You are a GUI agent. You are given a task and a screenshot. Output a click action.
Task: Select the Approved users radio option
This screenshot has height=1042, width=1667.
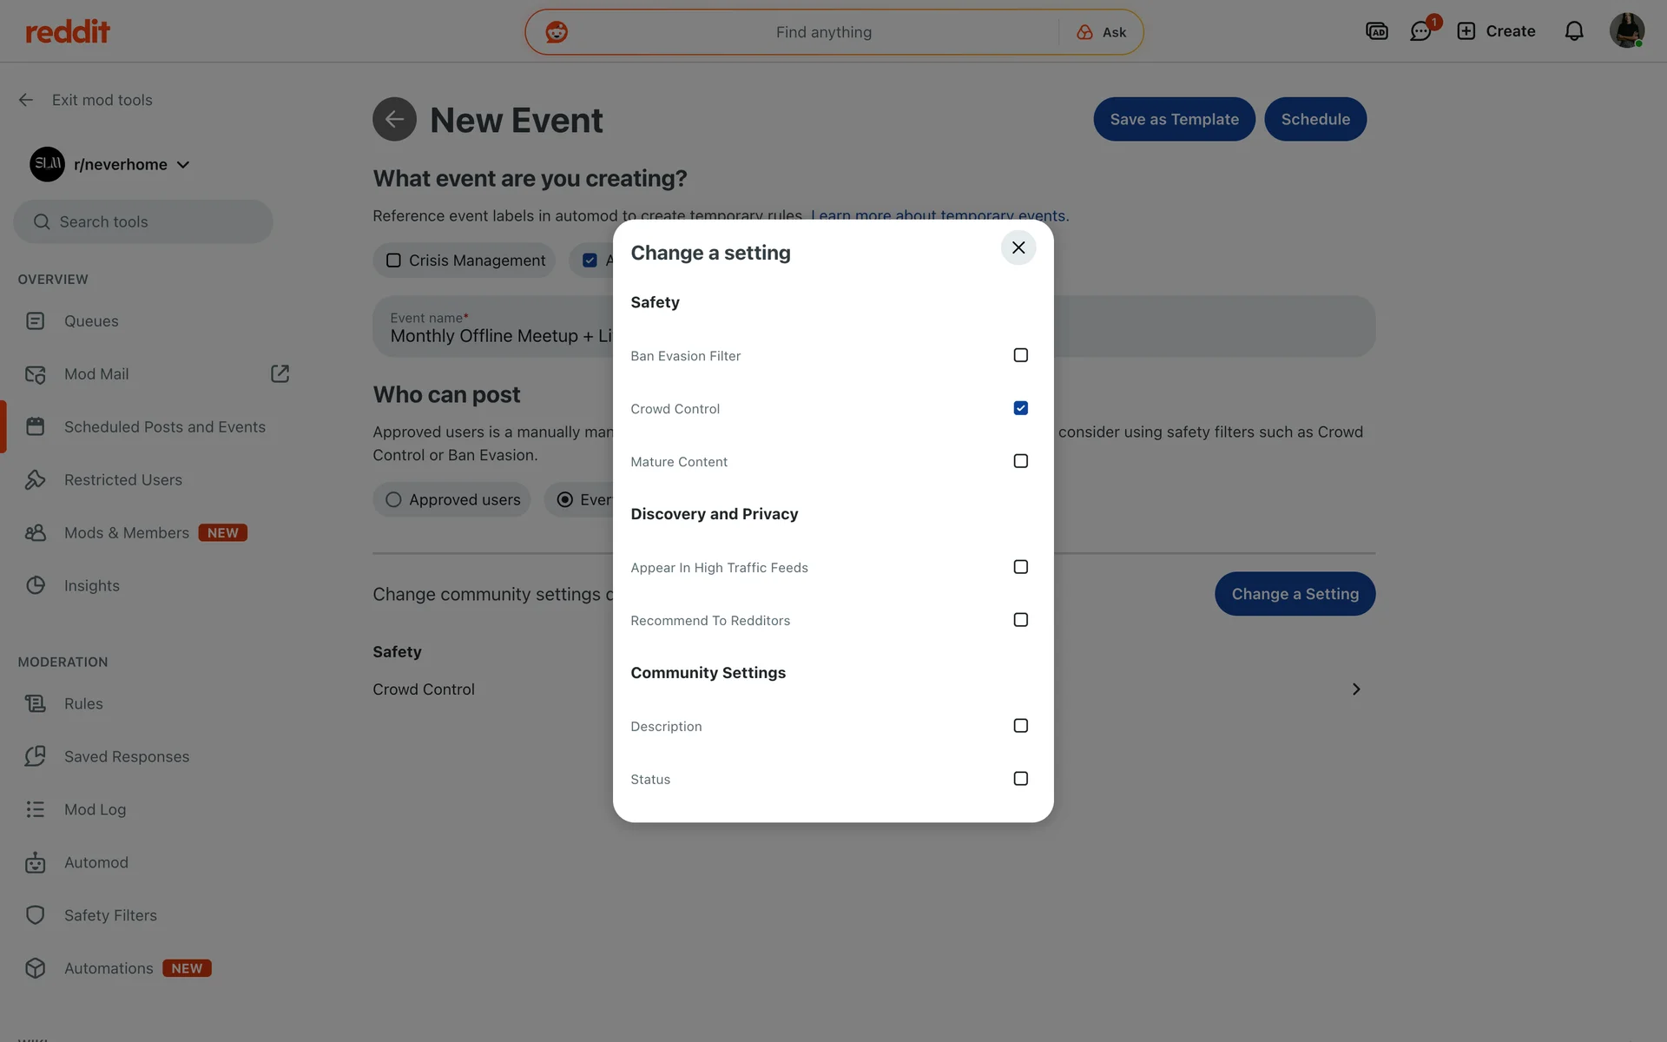[x=393, y=499]
